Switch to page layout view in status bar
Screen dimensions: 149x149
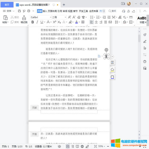coord(68,146)
